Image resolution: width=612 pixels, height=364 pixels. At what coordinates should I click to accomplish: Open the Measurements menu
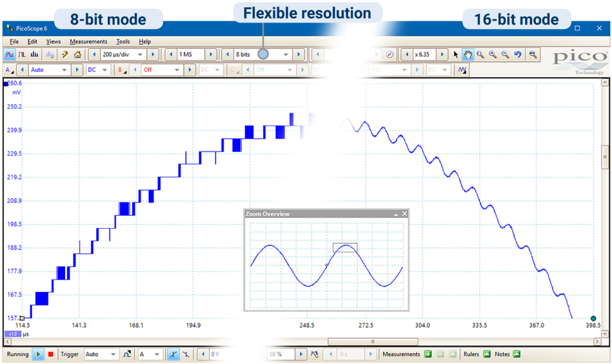tap(88, 41)
